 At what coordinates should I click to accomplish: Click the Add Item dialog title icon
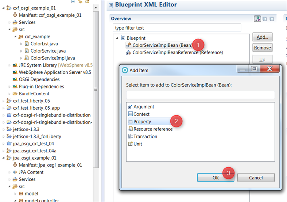pos(125,70)
